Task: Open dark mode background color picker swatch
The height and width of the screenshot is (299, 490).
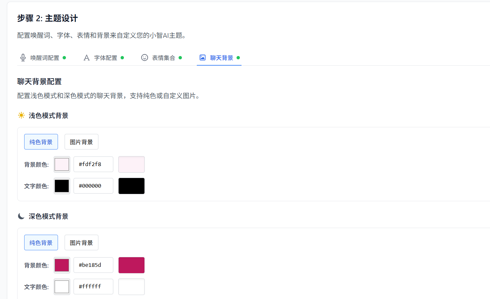Action: click(62, 265)
